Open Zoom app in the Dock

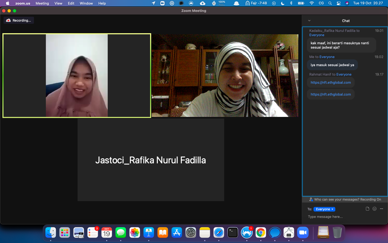tap(303, 232)
